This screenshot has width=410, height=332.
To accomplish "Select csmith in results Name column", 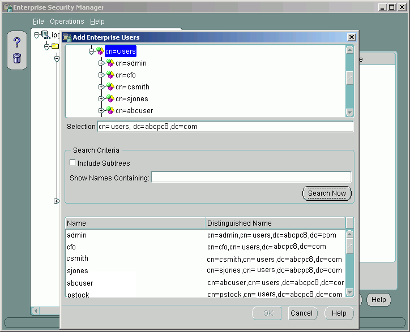I will point(77,258).
